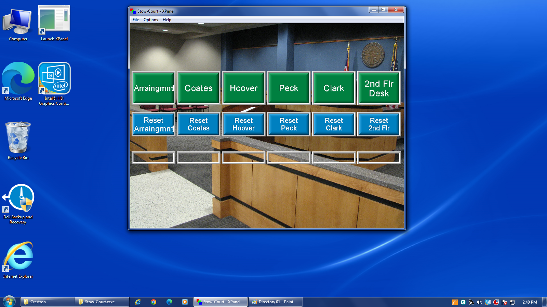
Task: Open the ESET security tray icon
Action: point(463,302)
